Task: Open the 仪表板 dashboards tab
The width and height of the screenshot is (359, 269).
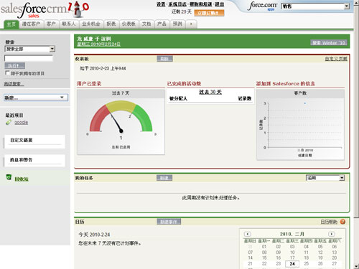Action: point(129,24)
